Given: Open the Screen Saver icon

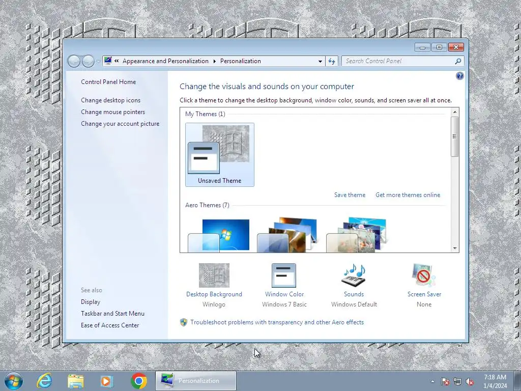Looking at the screenshot, I should [424, 275].
